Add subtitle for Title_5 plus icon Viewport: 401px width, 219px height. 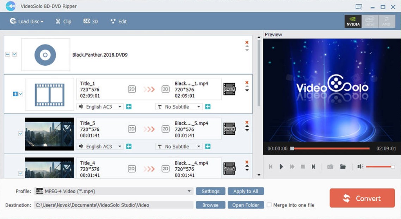click(208, 146)
